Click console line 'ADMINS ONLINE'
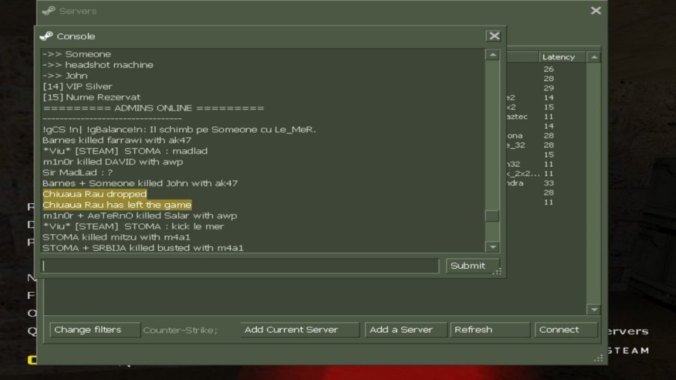 [x=153, y=108]
